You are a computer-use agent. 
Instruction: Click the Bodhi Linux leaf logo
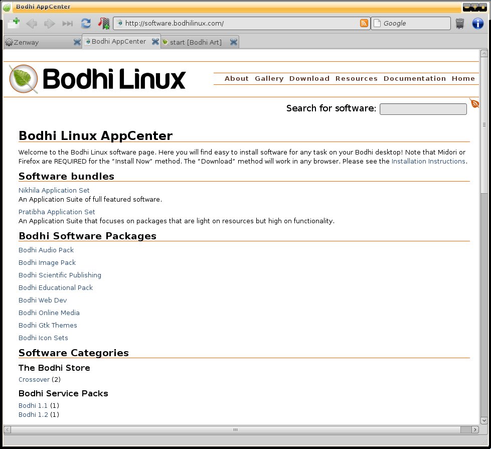[24, 79]
